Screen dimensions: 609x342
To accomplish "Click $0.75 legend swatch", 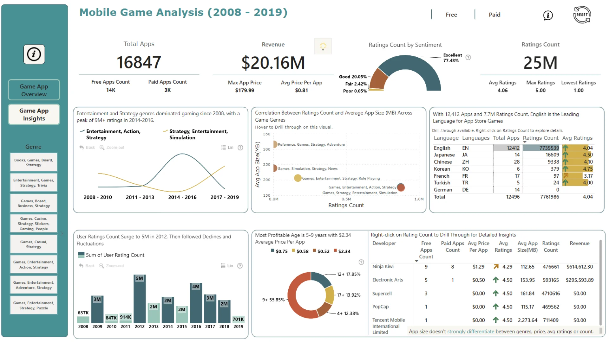I will tap(273, 251).
